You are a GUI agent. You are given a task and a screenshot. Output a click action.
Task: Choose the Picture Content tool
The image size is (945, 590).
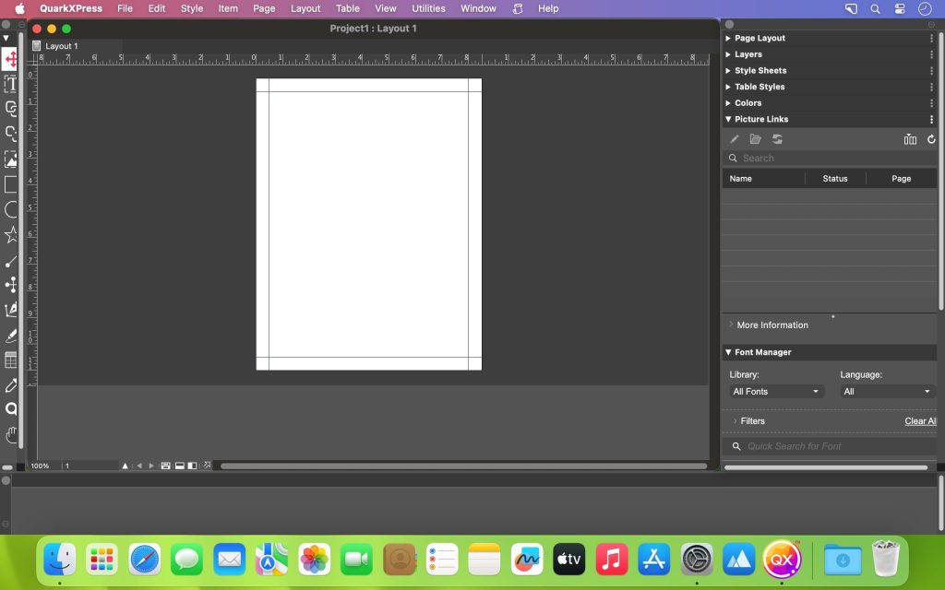click(11, 158)
